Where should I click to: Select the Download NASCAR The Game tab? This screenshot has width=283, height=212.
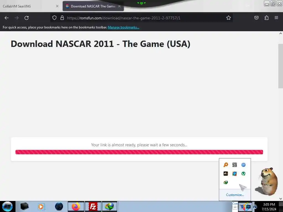tap(93, 6)
